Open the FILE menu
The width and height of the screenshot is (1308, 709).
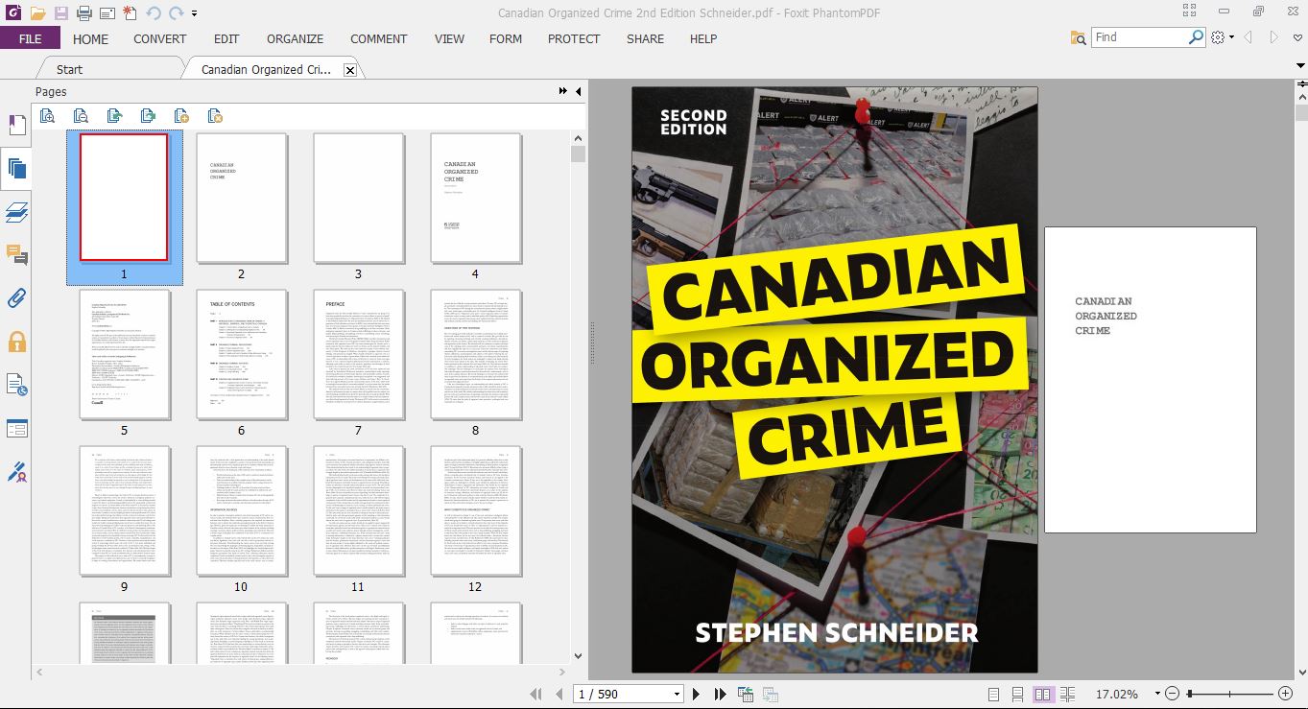[x=30, y=38]
